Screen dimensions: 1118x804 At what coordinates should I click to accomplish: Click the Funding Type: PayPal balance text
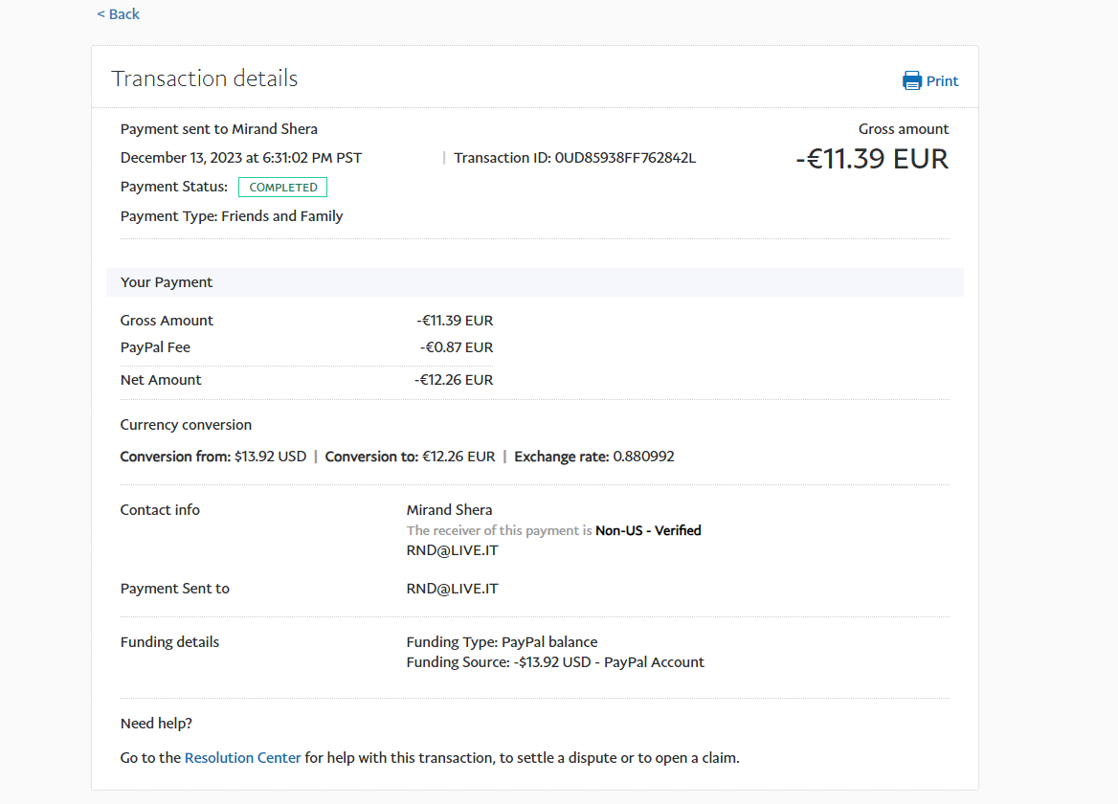[502, 642]
